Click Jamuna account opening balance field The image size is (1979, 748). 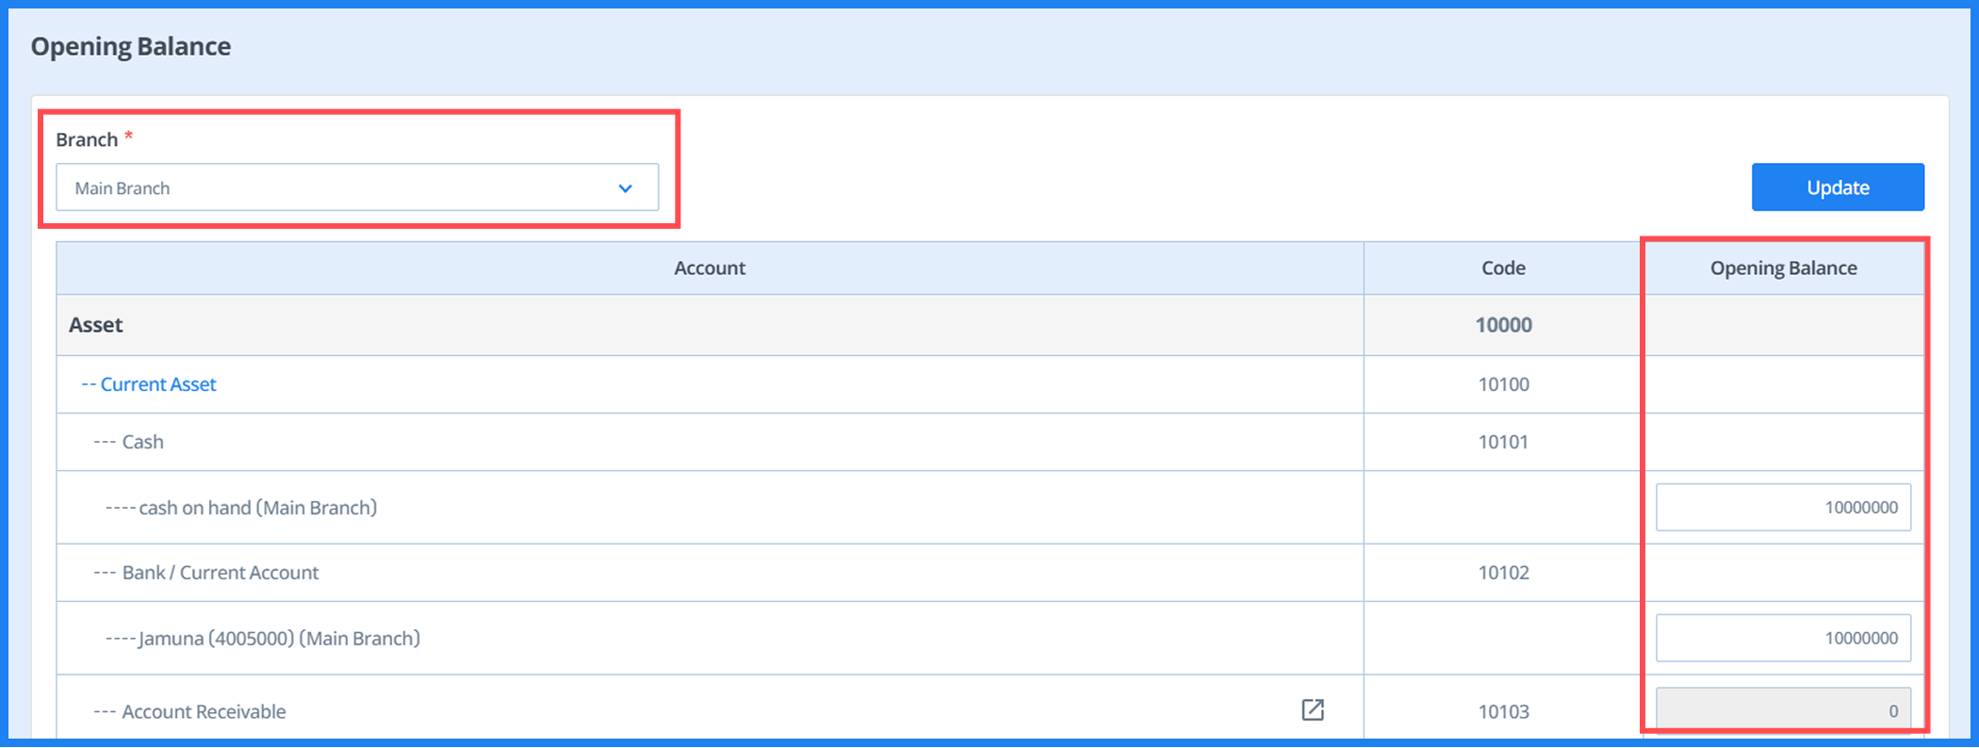pos(1782,639)
